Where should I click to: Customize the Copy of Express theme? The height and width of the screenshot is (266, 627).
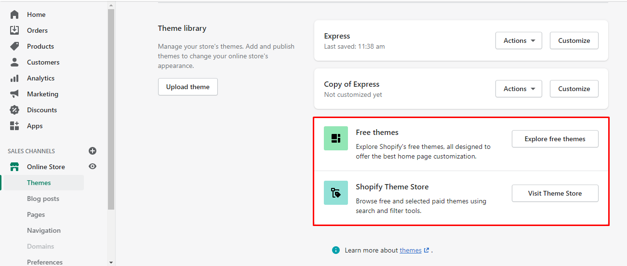point(574,89)
